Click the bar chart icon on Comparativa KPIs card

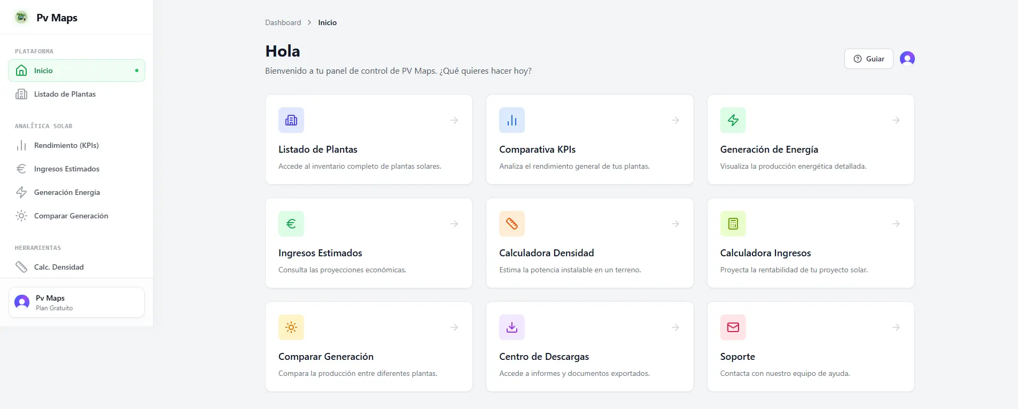tap(512, 120)
